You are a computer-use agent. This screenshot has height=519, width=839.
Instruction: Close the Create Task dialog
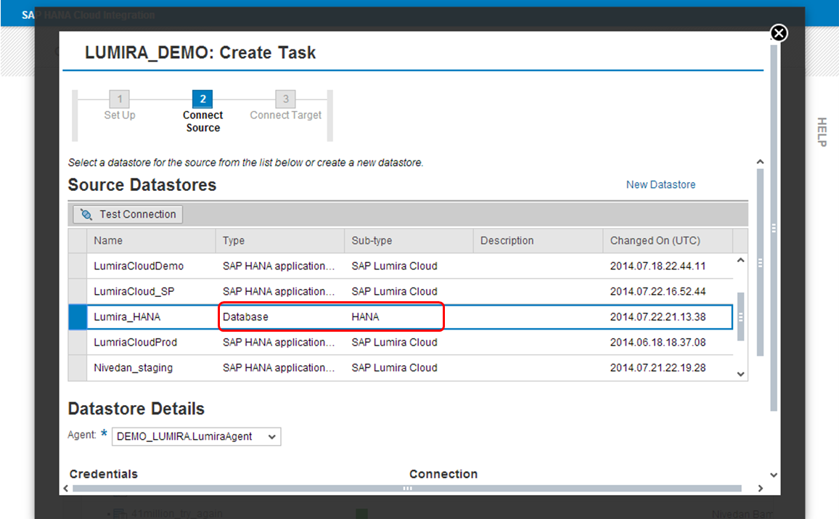778,33
